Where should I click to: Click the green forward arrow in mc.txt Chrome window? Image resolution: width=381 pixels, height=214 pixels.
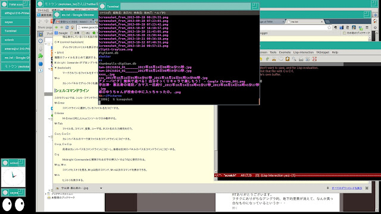point(62,27)
